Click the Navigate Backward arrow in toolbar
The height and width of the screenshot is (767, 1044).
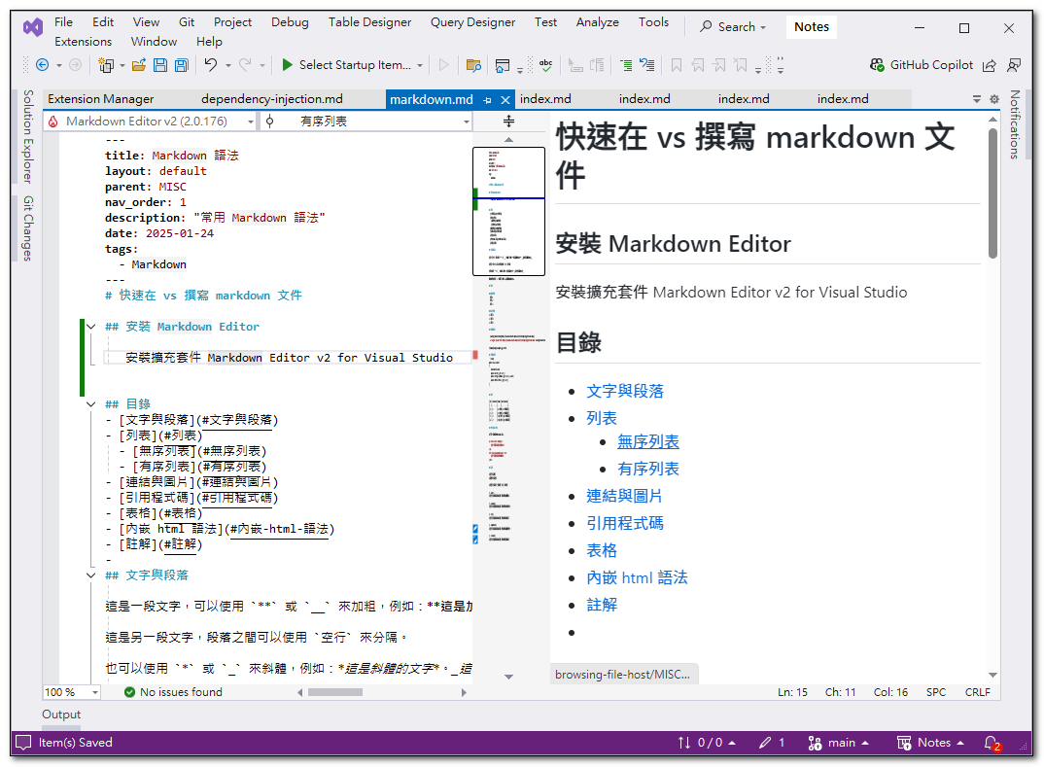pyautogui.click(x=42, y=64)
